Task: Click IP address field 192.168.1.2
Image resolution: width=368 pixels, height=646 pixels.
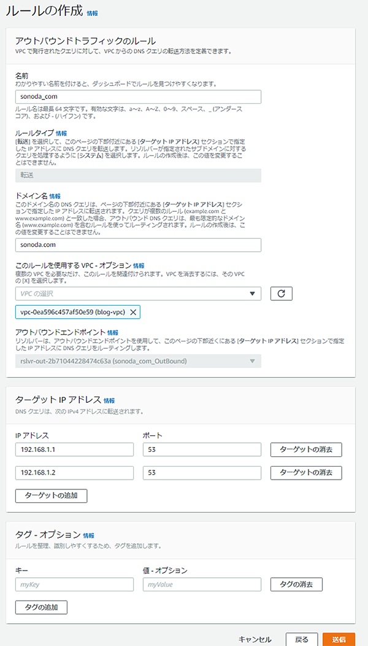Action: click(x=74, y=473)
